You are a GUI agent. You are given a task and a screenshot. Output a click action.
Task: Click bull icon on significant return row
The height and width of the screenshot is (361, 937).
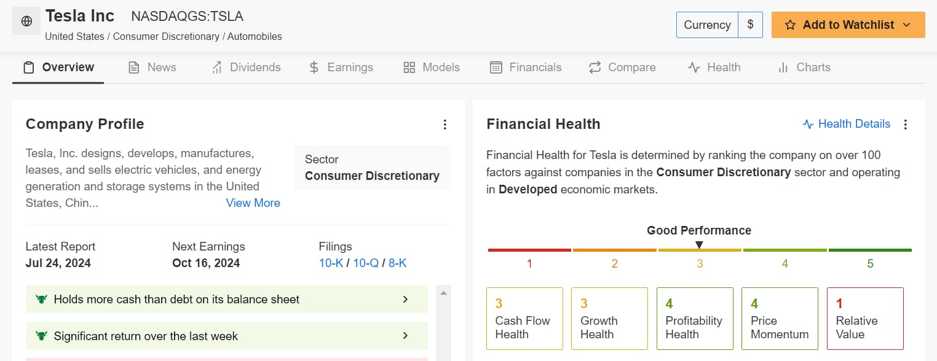click(x=42, y=336)
